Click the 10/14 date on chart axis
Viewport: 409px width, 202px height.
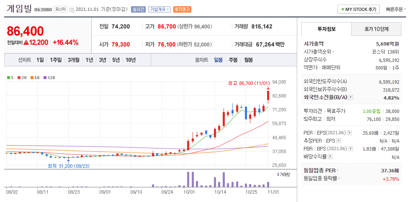(x=220, y=192)
